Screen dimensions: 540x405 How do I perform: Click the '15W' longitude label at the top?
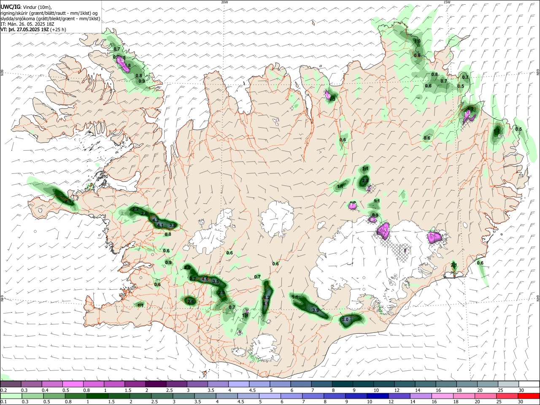pos(447,2)
